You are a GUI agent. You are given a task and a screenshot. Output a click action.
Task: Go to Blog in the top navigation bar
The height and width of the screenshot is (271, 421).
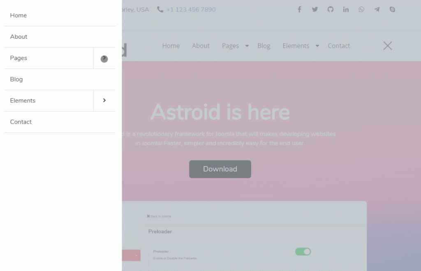pos(264,46)
